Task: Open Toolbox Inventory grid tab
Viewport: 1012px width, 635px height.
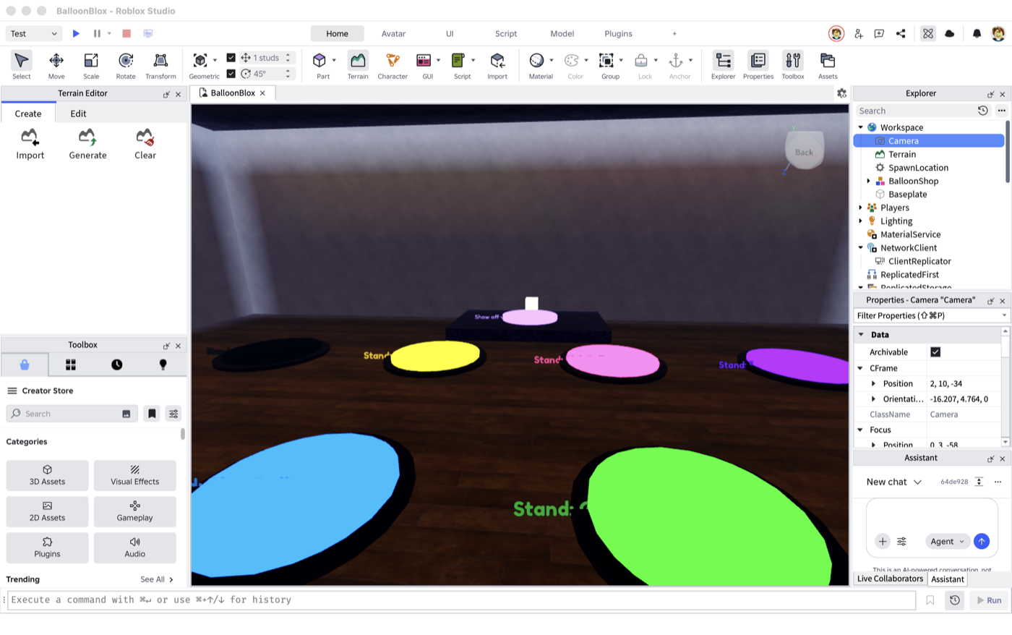Action: (x=71, y=365)
